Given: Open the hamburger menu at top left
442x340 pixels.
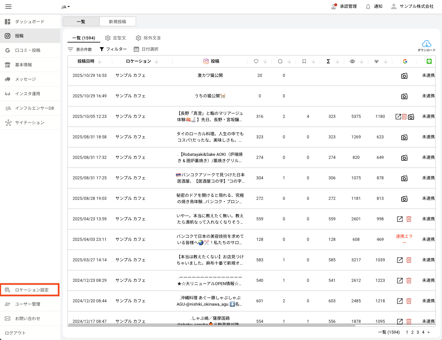Looking at the screenshot, I should click(x=8, y=7).
